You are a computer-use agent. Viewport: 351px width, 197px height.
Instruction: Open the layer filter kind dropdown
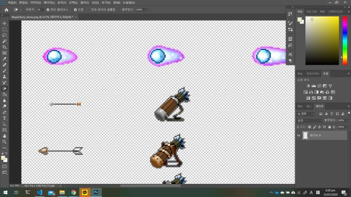click(x=306, y=114)
